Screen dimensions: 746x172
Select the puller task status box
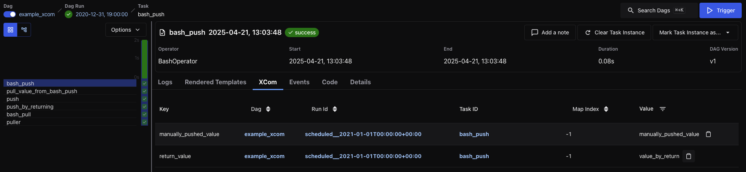pos(145,122)
